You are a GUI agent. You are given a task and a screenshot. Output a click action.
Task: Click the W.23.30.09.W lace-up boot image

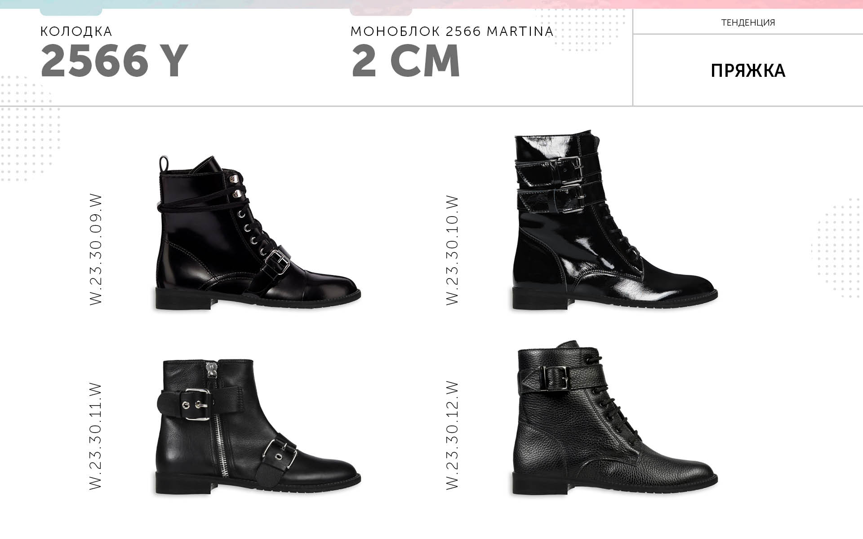click(x=258, y=232)
